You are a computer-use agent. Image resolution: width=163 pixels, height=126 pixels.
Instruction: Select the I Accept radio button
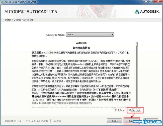130,110
